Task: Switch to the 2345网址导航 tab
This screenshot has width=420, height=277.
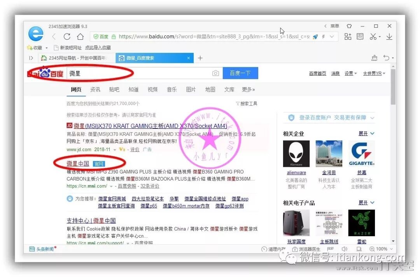Action: (76, 58)
